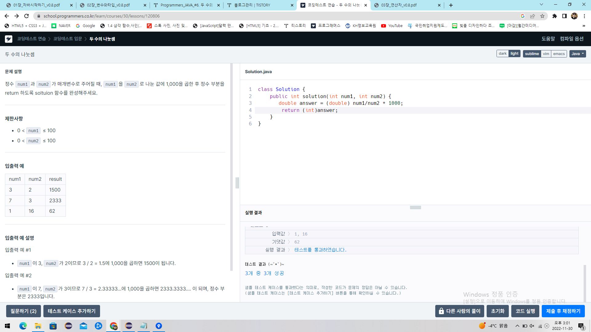This screenshot has height=332, width=591.
Task: Enable emacs keybindings in the editor
Action: click(559, 53)
